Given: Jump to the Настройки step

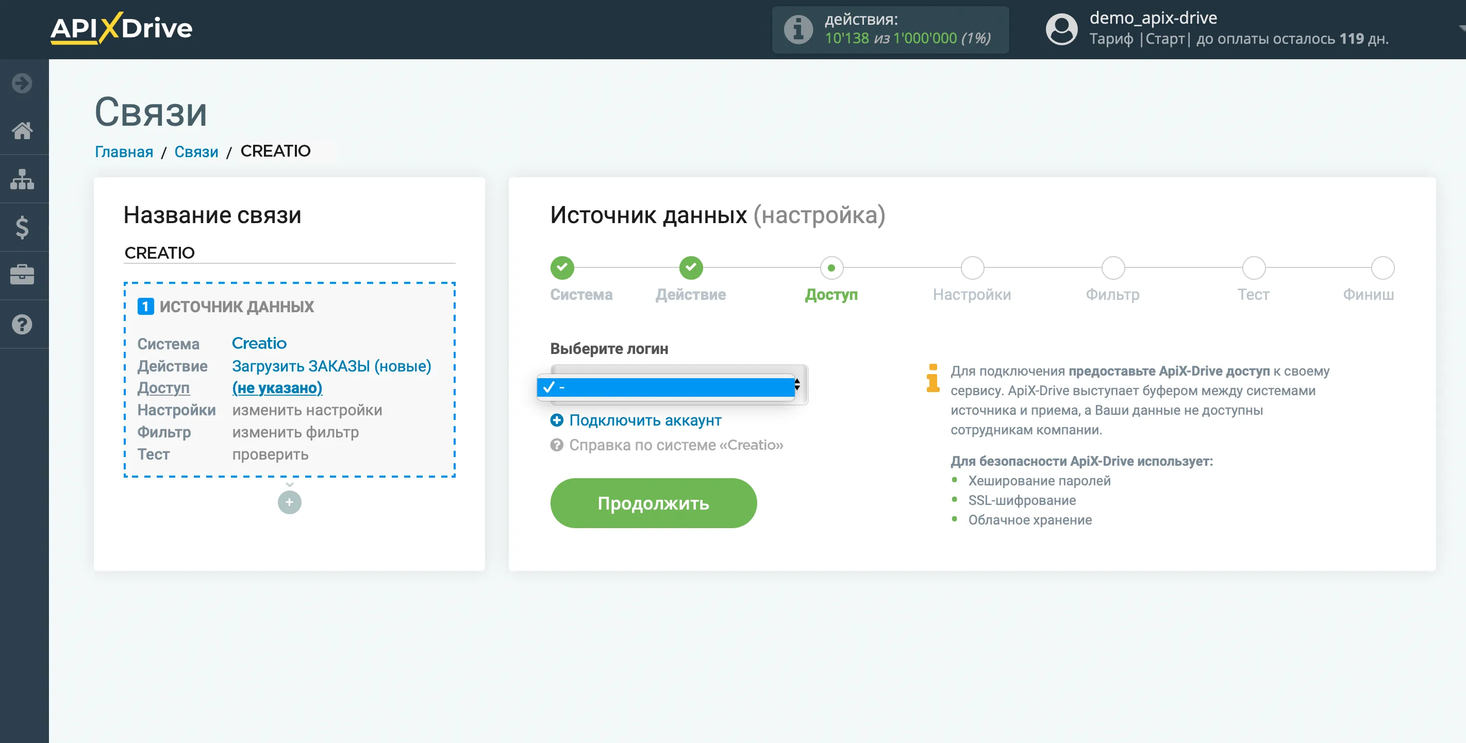Looking at the screenshot, I should [972, 267].
